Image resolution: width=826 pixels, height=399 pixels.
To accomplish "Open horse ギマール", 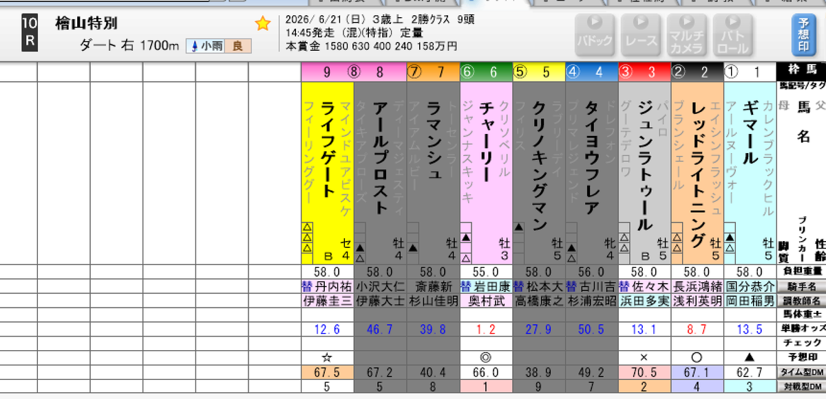I will 751,133.
